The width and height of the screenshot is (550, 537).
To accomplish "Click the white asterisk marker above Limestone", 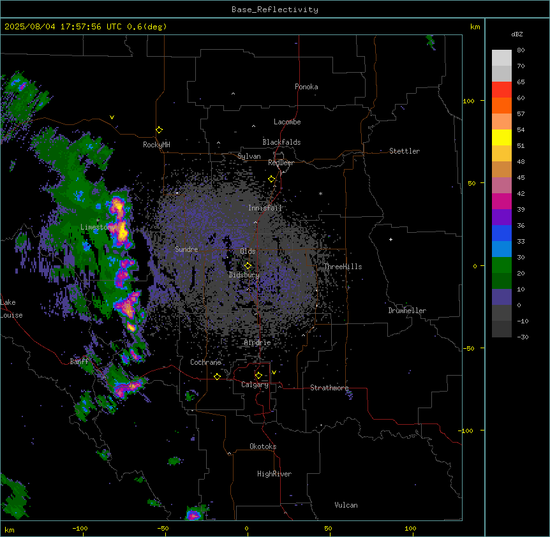I will click(98, 221).
